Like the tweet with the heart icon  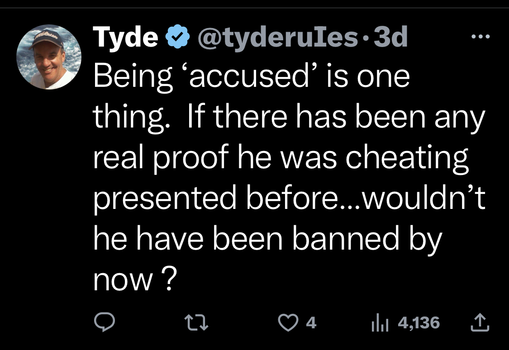click(288, 323)
